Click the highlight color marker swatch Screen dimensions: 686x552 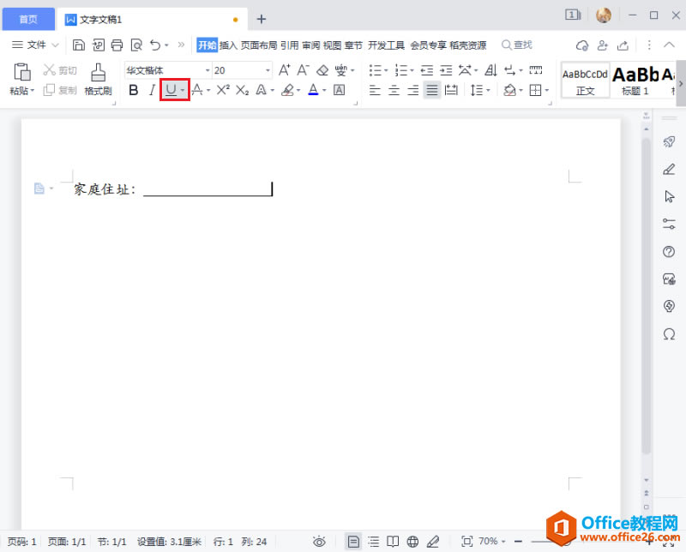coord(287,90)
